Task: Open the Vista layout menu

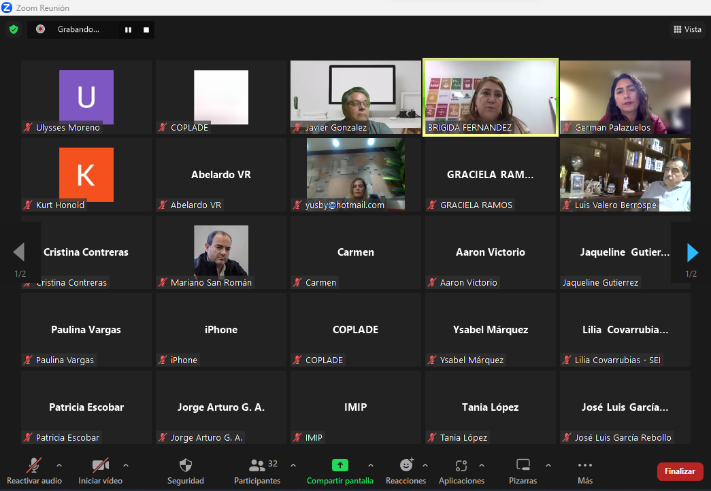Action: [x=687, y=29]
